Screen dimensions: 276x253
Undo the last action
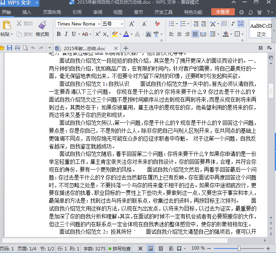(x=33, y=48)
